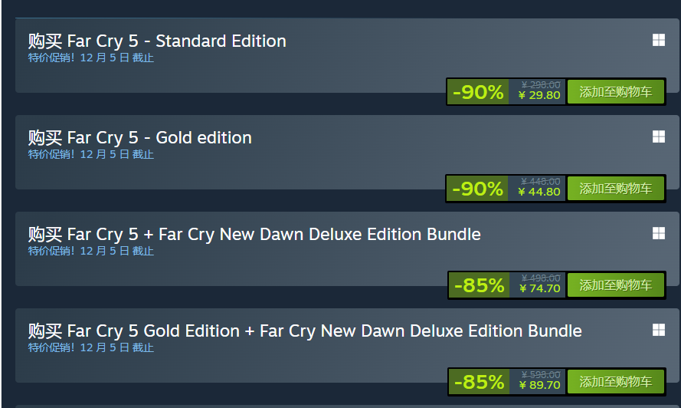Click Windows icon on Far Cry 5 + New Dawn bundle

tap(658, 233)
